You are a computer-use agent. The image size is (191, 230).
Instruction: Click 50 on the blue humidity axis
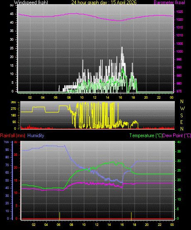tap(7, 180)
